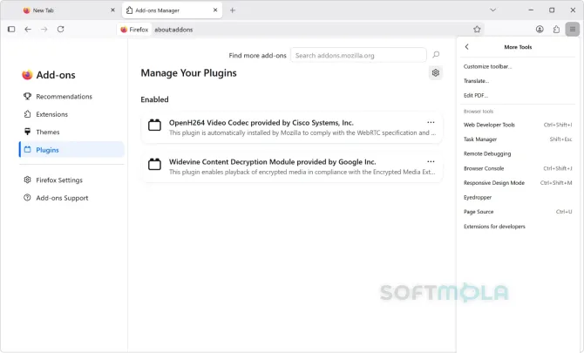Open Task Manager from More Tools

(x=518, y=139)
